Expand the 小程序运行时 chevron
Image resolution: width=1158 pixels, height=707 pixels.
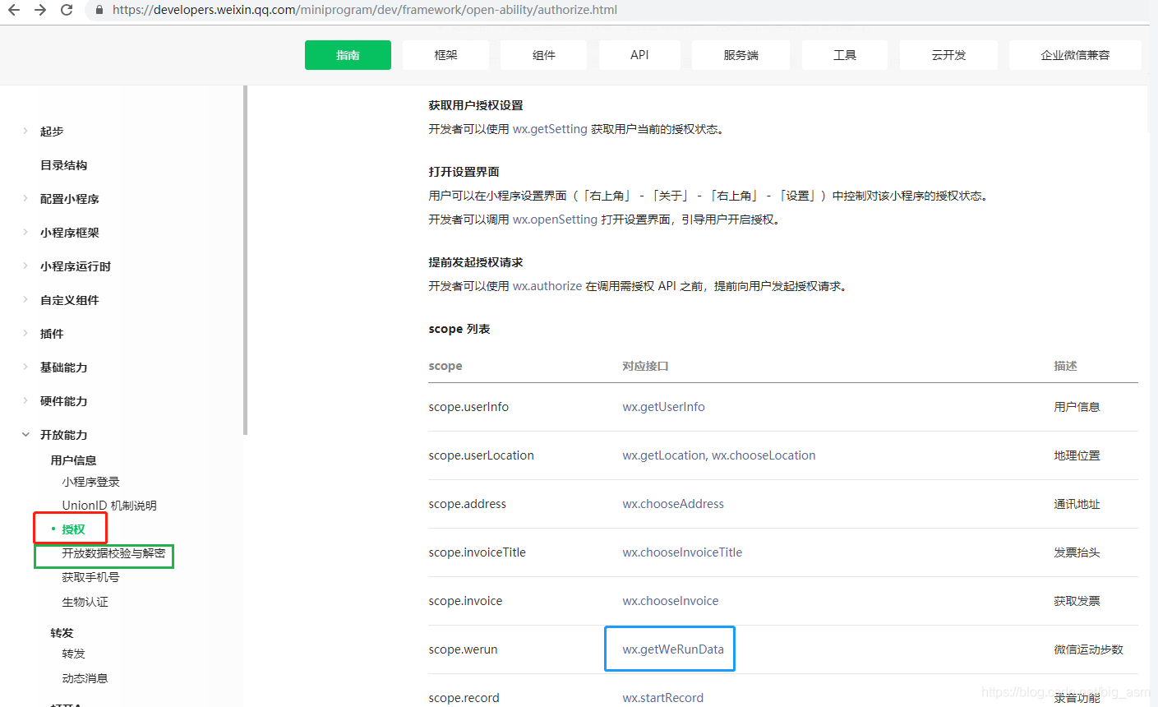(x=25, y=266)
